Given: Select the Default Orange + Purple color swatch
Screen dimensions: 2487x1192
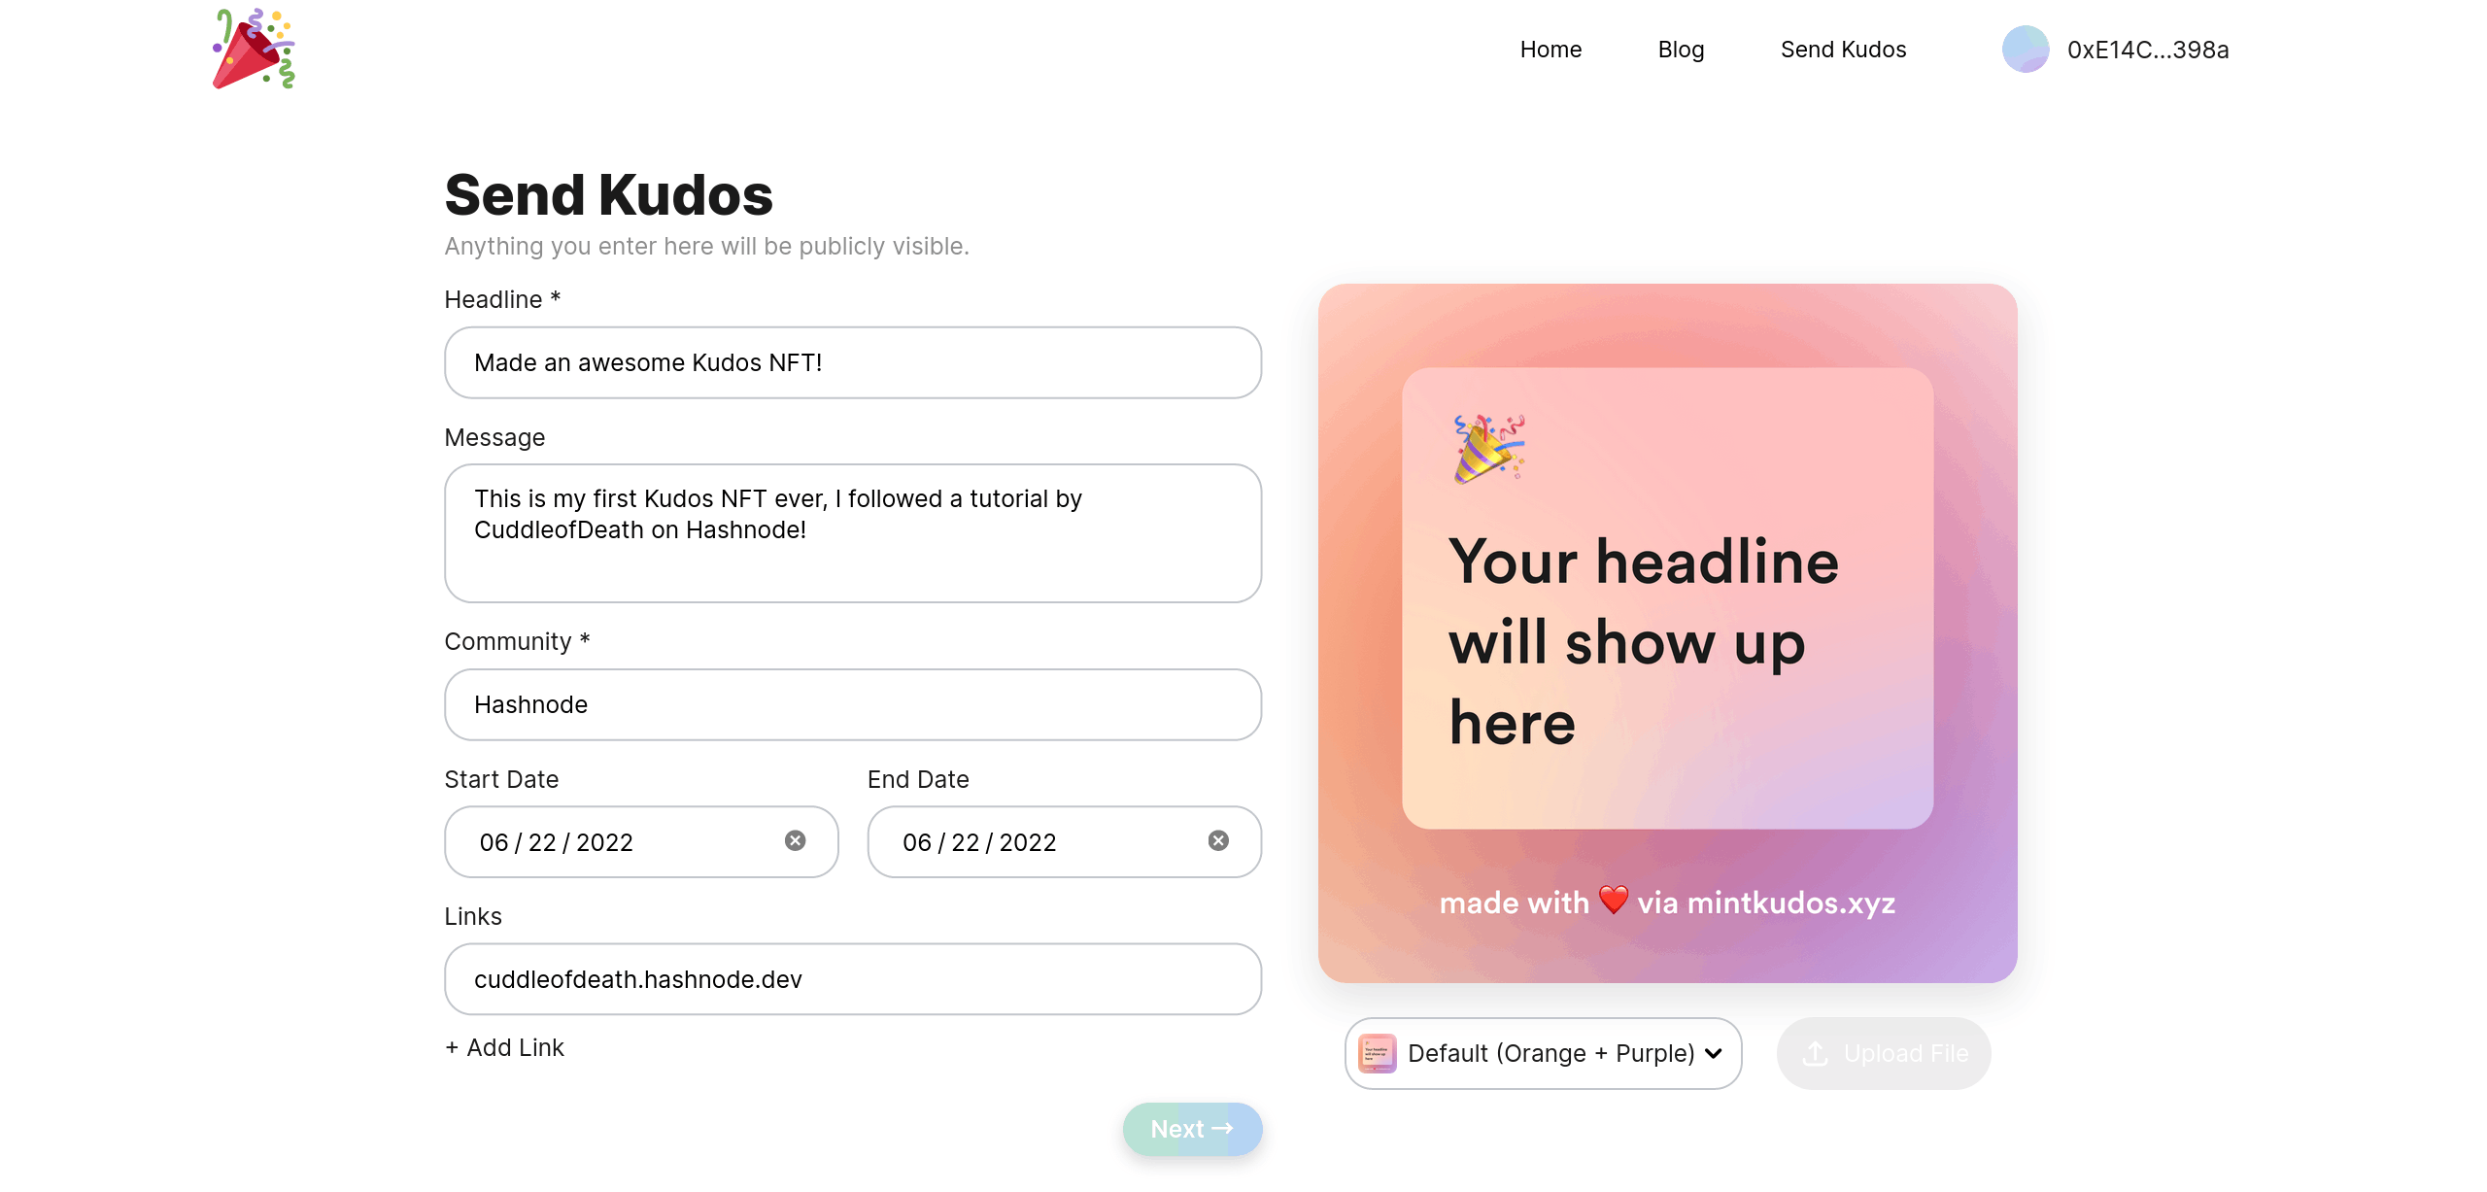Looking at the screenshot, I should point(1374,1052).
